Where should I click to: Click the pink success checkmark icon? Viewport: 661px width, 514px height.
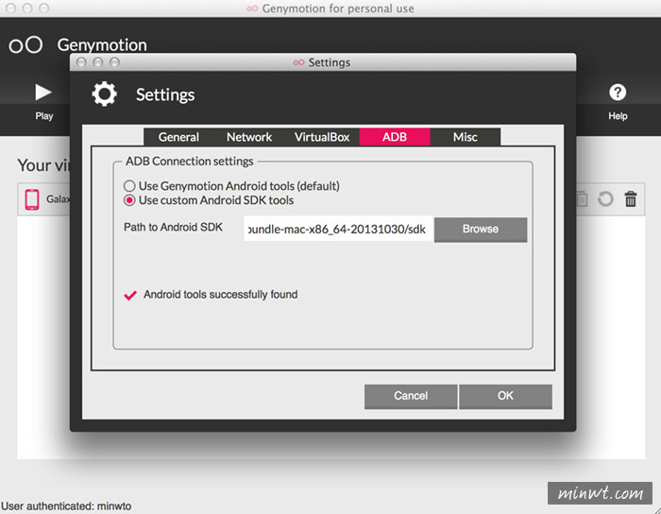(x=130, y=295)
